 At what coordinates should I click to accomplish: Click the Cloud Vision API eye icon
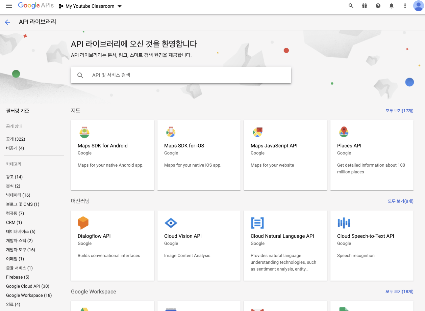tap(171, 223)
